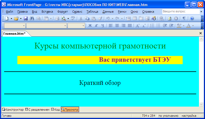Viewport: 205px width, 119px height.
Task: Select the Format Painter brush
Action: point(100,18)
